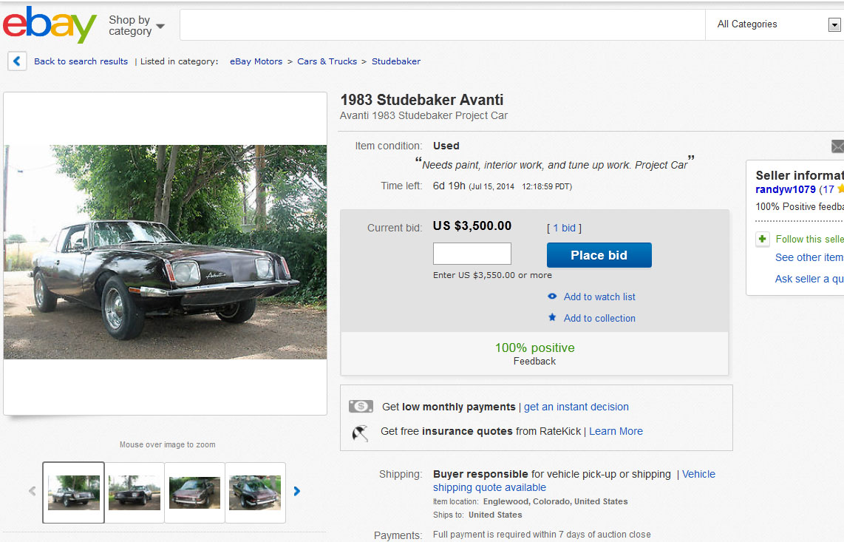
Task: Open the get an instant decision link
Action: (x=576, y=407)
